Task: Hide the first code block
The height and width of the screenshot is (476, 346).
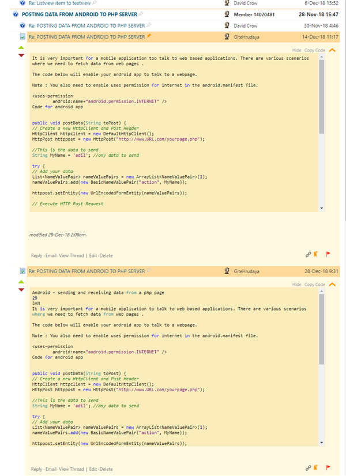Action: 296,50
